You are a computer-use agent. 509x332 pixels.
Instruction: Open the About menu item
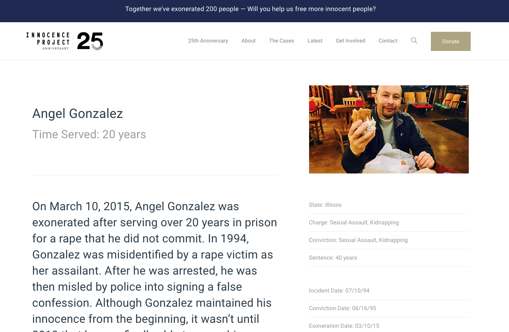click(x=249, y=41)
